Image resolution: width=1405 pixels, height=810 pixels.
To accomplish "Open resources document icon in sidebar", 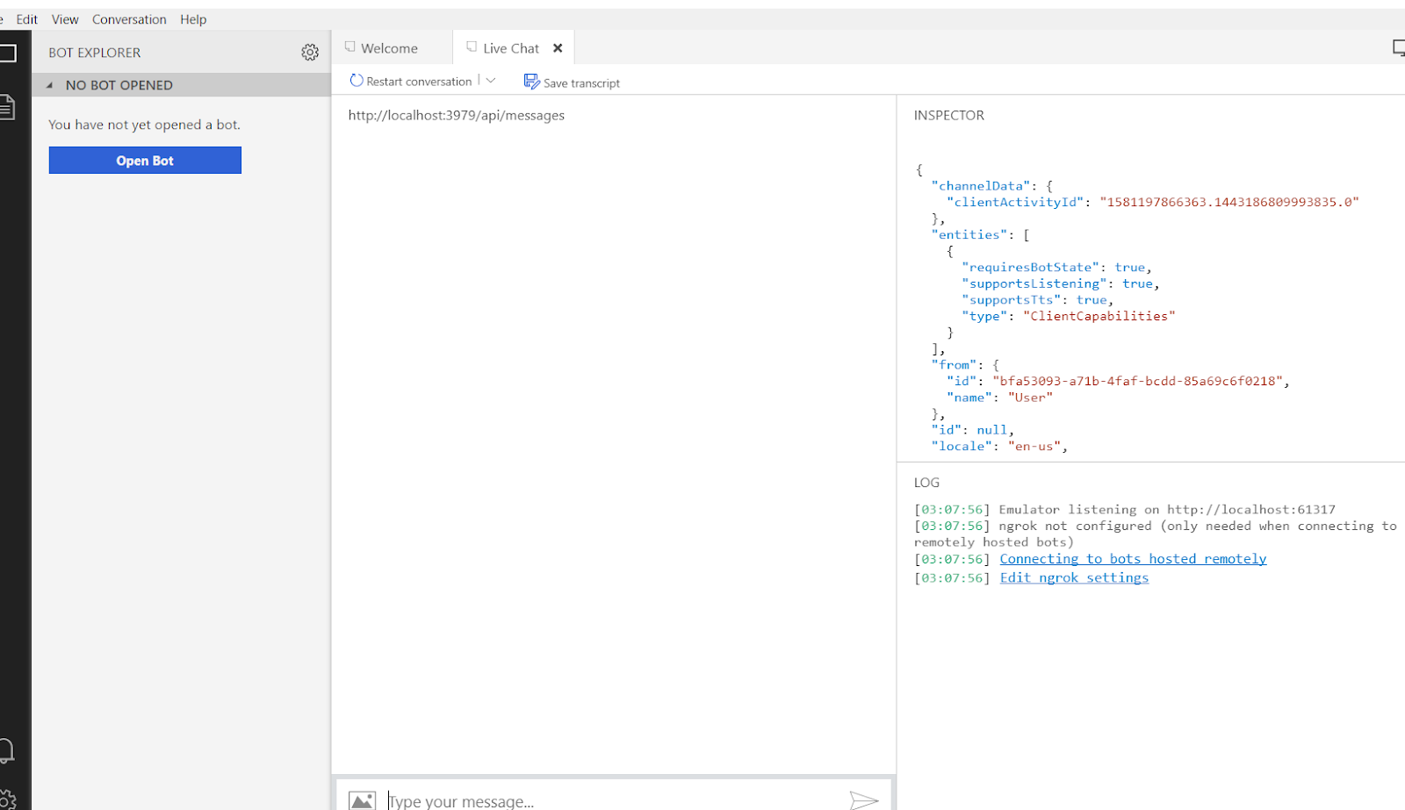I will coord(7,107).
